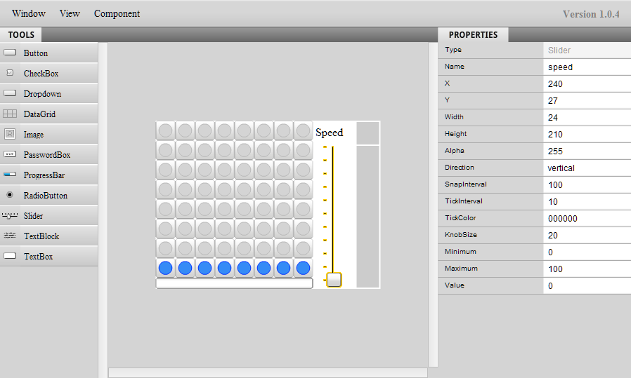Open the Component menu
The width and height of the screenshot is (631, 378).
tap(117, 13)
